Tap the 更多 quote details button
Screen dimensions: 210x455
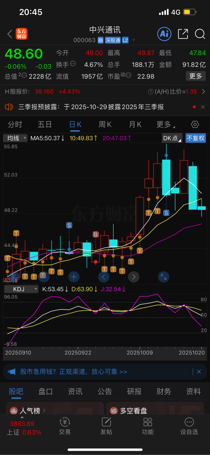(x=196, y=76)
